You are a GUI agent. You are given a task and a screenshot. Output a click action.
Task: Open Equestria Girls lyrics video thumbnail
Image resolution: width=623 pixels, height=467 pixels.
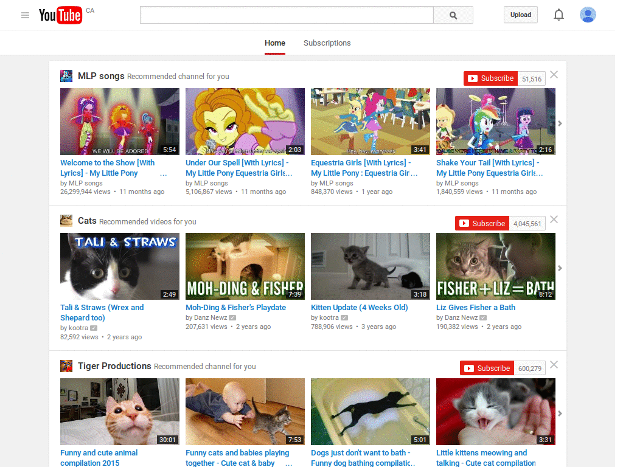point(371,122)
